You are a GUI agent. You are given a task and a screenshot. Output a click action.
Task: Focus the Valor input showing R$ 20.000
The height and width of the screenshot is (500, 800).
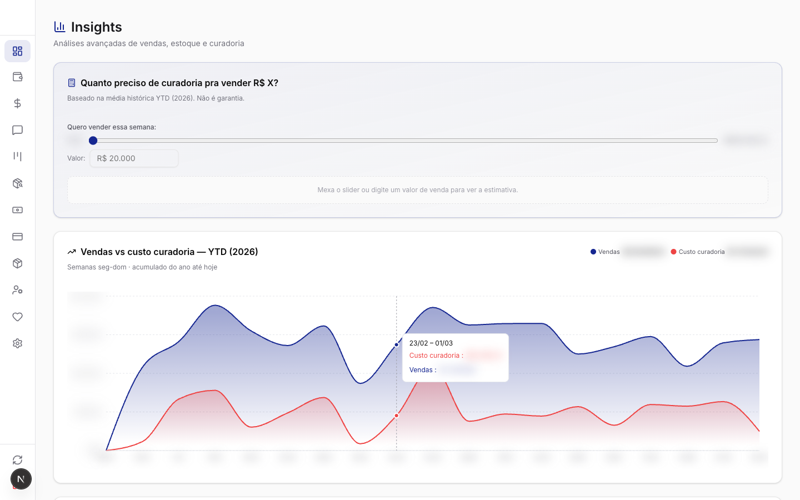click(134, 158)
